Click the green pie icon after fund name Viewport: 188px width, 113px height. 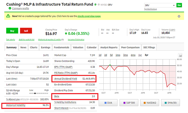95,5
